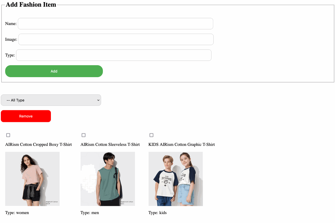Viewport: 335px width, 223px height.
Task: Tick the KIDS AIRism Graphic T-Shirt checkbox
Action: 152,135
